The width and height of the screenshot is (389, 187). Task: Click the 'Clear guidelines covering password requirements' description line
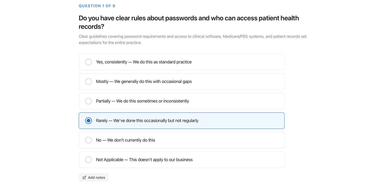tap(193, 37)
